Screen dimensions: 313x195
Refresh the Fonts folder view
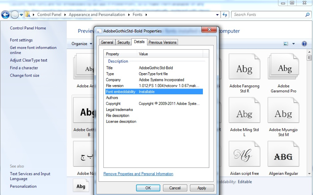tap(225, 14)
